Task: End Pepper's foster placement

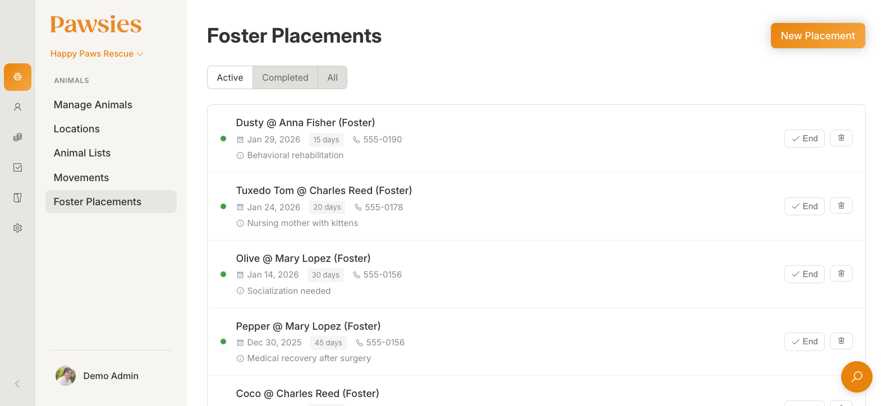Action: tap(804, 342)
